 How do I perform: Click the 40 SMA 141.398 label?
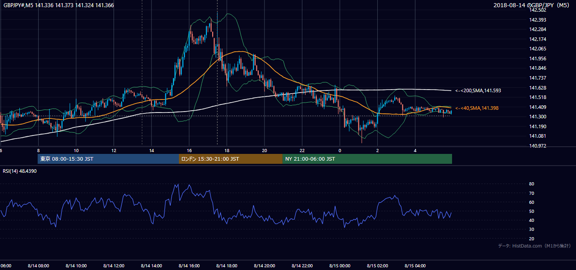tap(476, 108)
